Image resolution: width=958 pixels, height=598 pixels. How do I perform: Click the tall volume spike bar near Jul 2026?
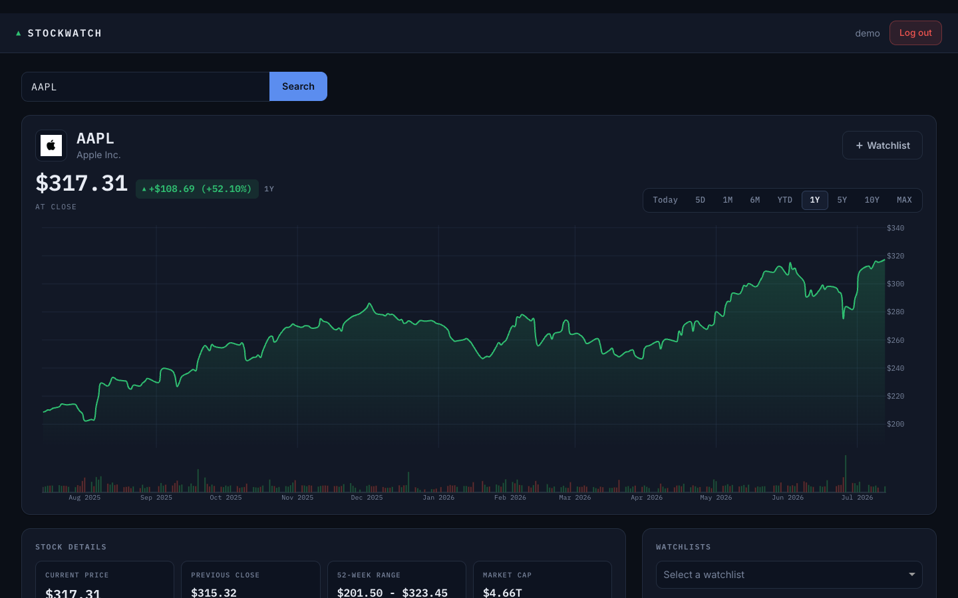coord(846,474)
